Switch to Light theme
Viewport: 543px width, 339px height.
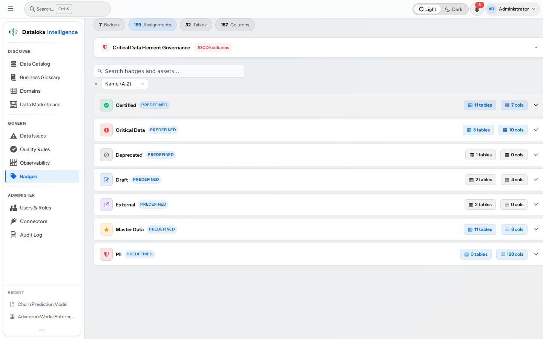click(x=427, y=9)
